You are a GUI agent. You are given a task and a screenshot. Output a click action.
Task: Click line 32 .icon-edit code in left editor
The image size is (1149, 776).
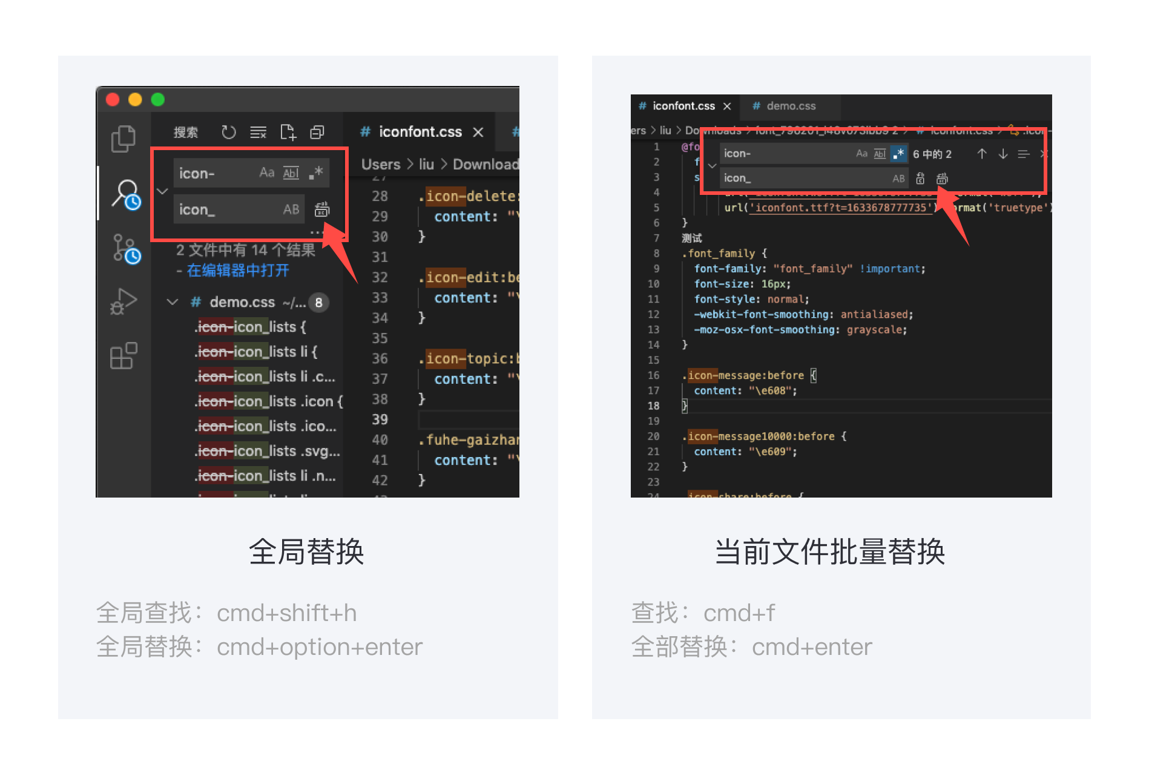pos(469,277)
